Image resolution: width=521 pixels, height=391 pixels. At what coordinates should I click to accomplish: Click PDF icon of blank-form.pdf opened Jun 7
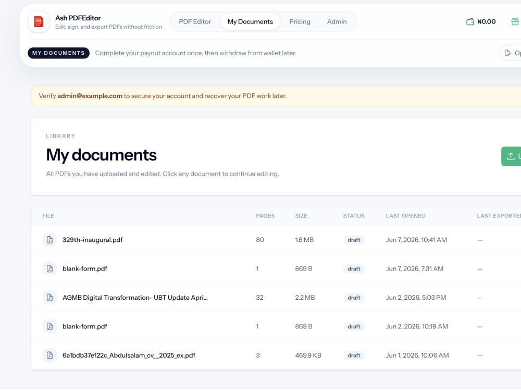click(49, 268)
